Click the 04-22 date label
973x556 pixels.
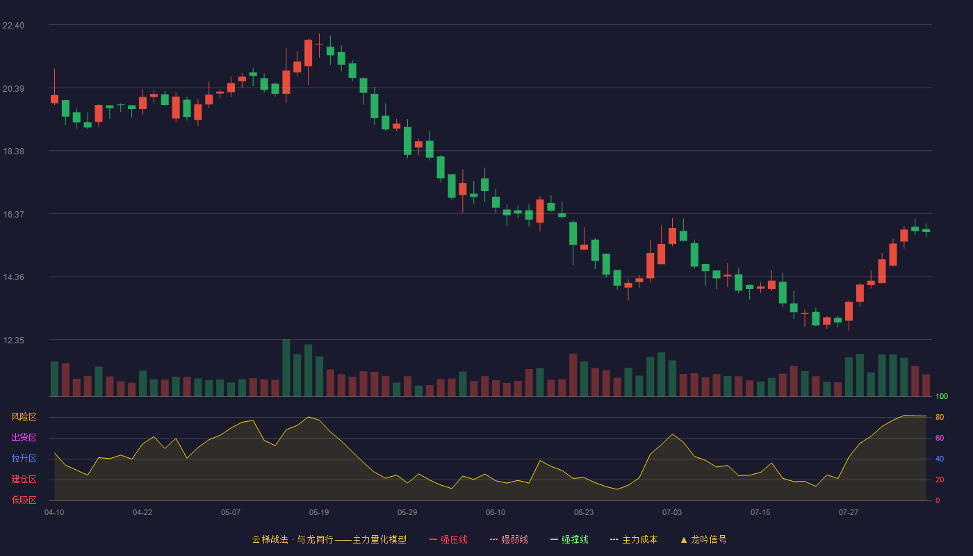pos(142,512)
